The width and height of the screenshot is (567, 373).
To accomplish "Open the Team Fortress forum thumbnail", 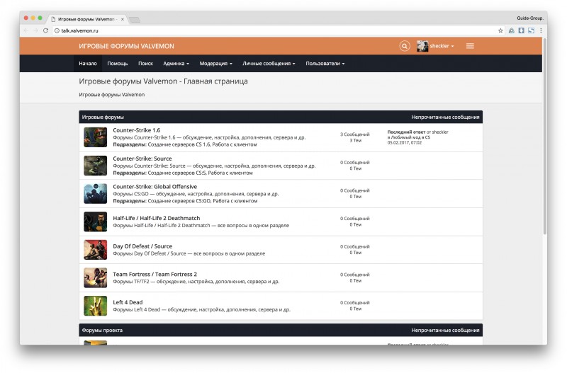I will (x=96, y=277).
